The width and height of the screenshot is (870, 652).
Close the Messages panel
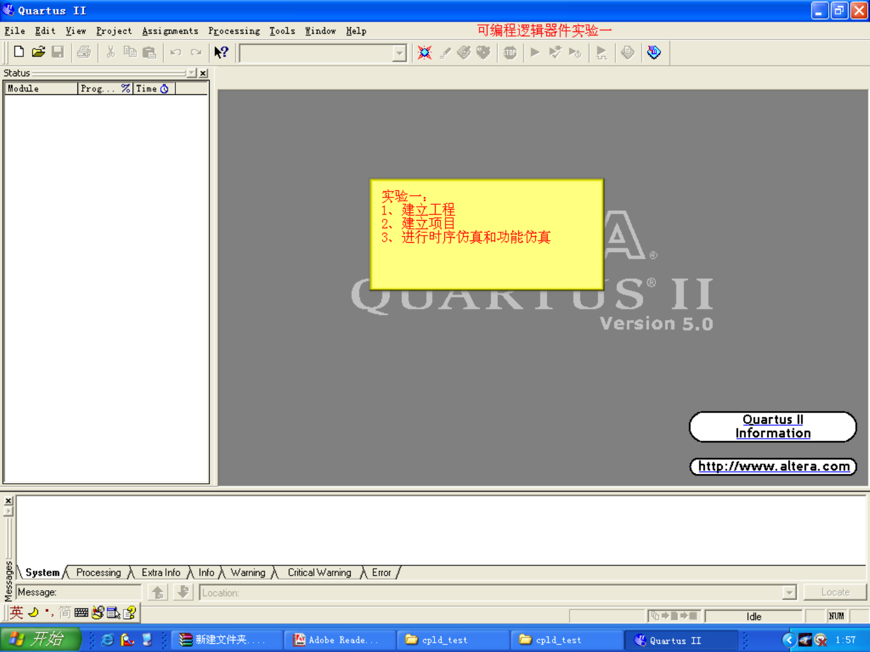point(8,501)
